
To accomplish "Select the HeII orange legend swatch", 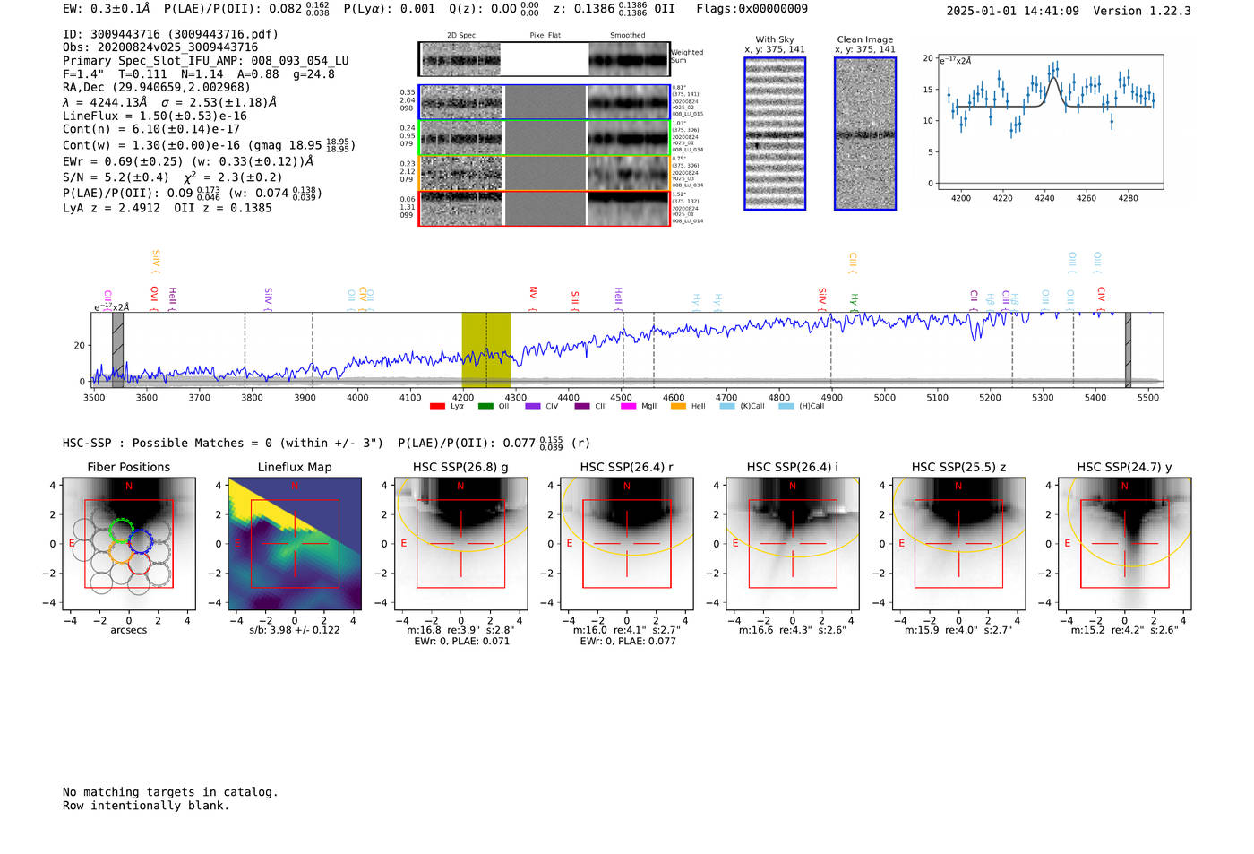I will coord(678,407).
